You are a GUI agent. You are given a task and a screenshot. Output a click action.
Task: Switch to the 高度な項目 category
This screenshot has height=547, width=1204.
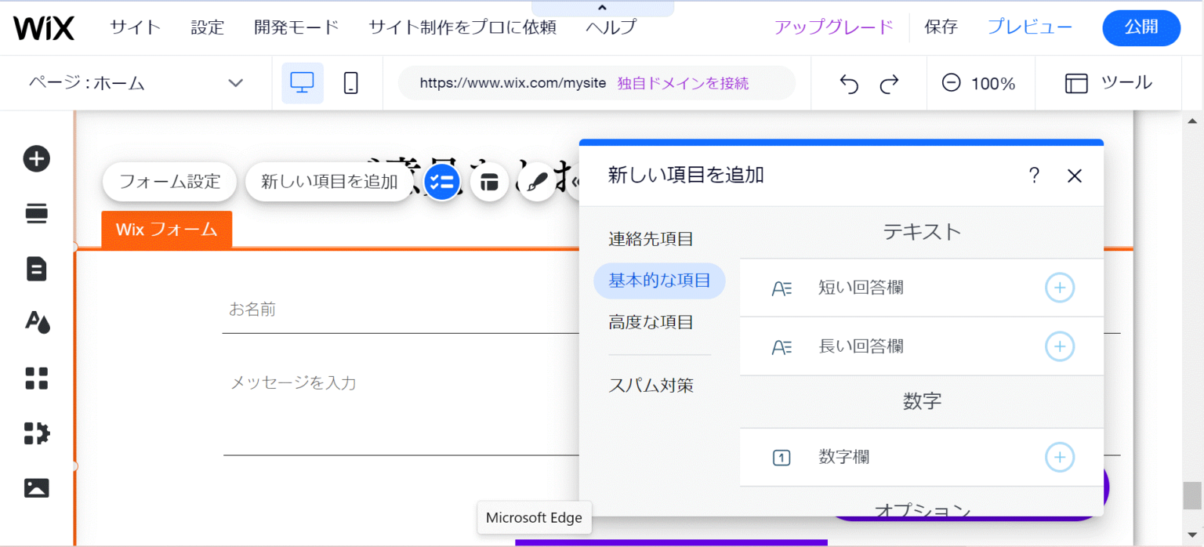point(650,322)
